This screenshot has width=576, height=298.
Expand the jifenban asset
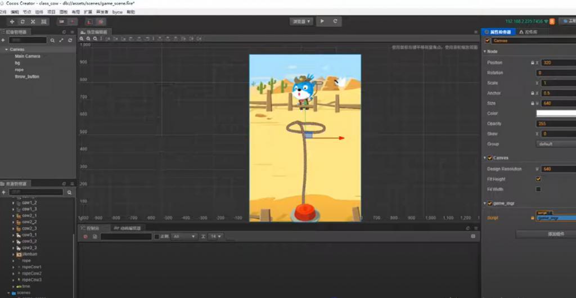point(13,254)
